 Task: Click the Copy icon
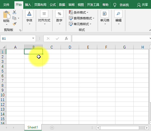pyautogui.click(x=14, y=18)
